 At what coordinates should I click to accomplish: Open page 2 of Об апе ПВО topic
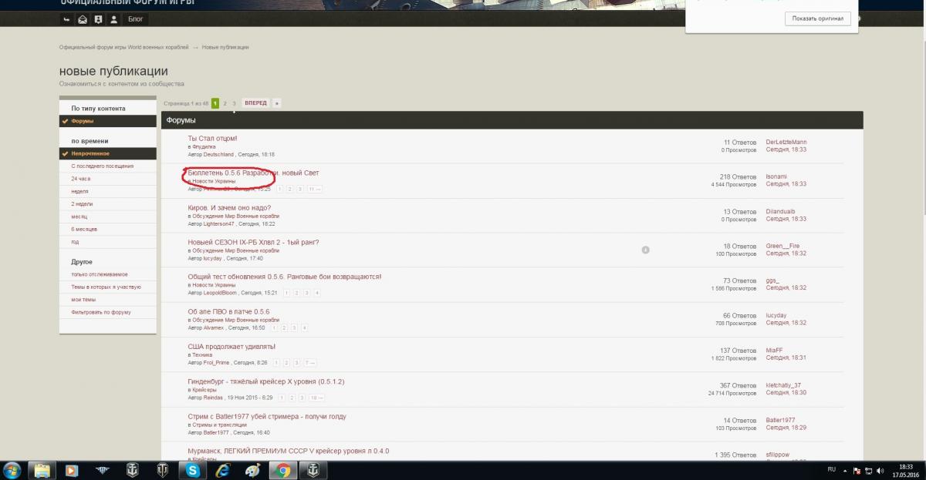pos(284,327)
